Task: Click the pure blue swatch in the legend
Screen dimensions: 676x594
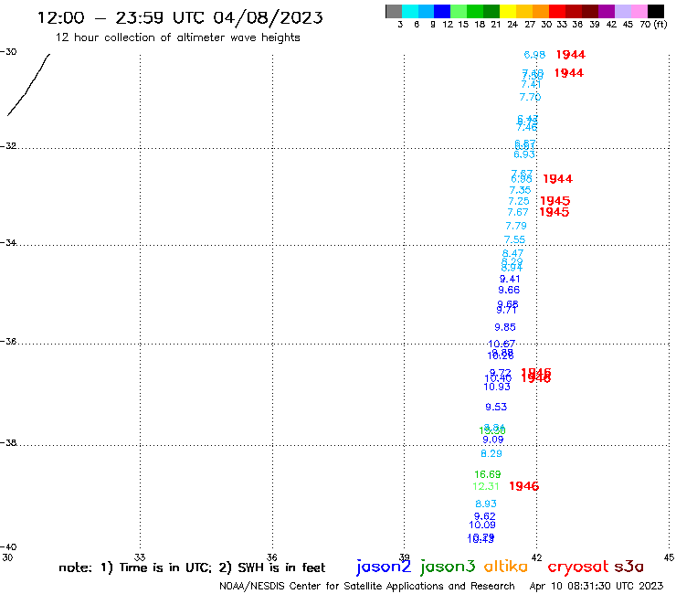Action: coord(442,11)
